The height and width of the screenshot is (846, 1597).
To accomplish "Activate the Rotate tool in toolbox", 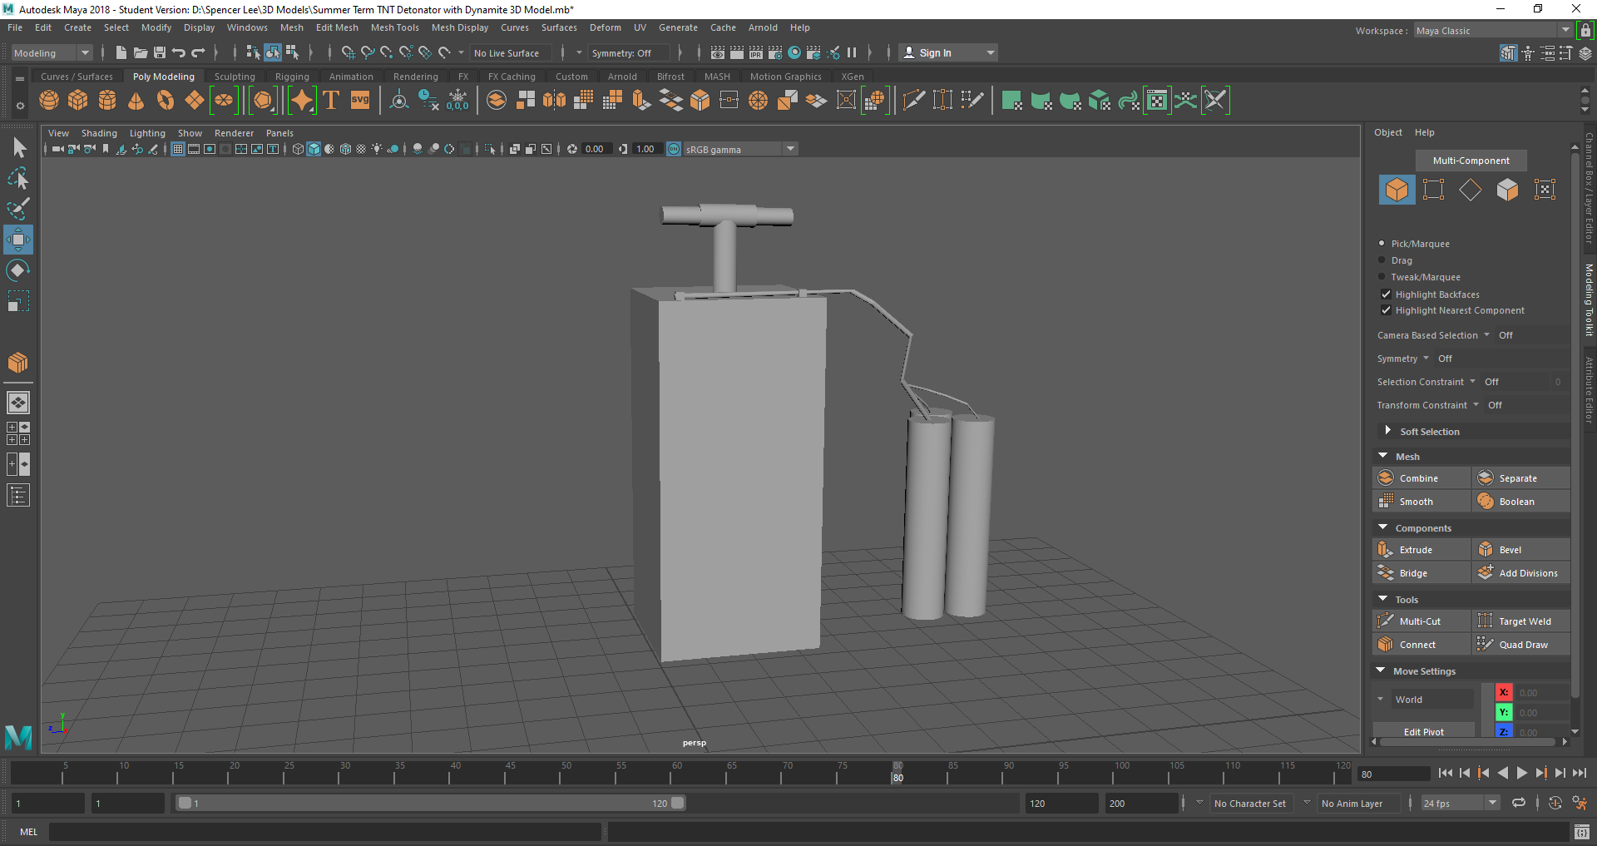I will pyautogui.click(x=17, y=270).
